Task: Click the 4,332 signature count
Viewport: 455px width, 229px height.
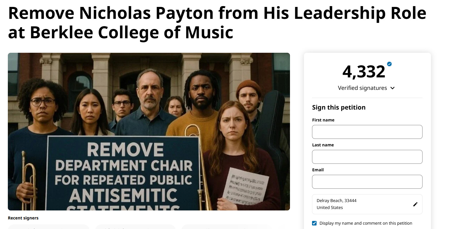Action: pyautogui.click(x=364, y=71)
